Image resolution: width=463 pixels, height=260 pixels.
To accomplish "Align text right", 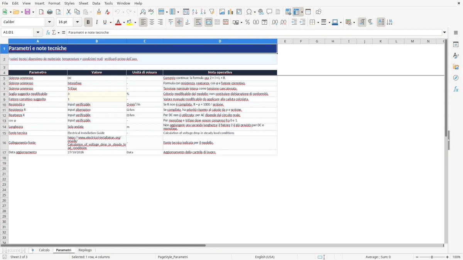I will [161, 22].
